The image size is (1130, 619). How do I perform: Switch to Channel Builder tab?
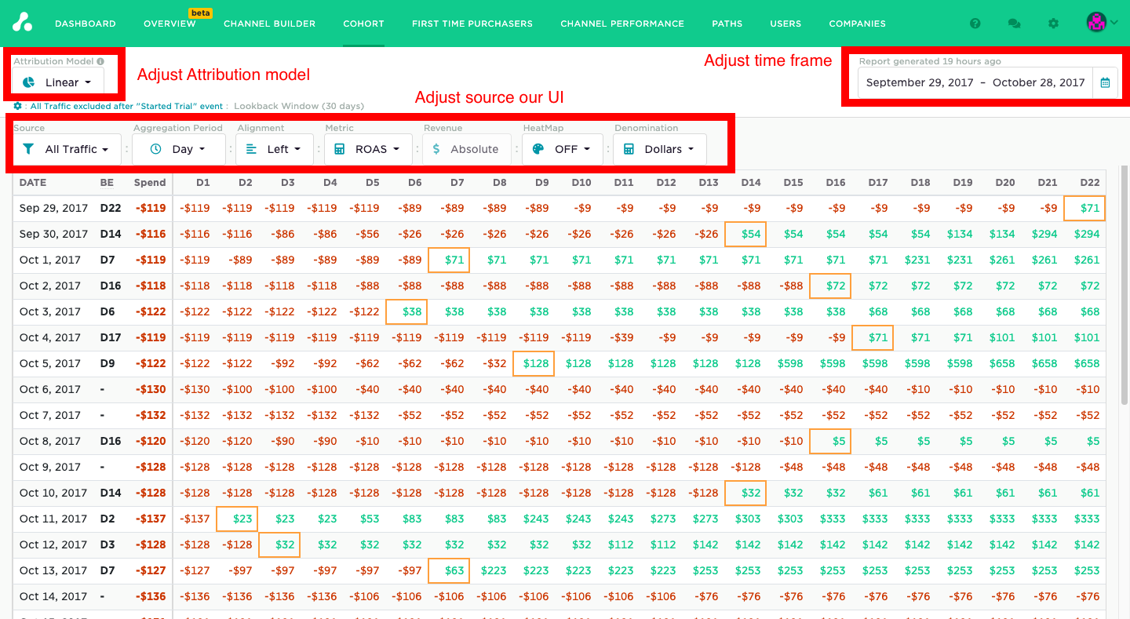[269, 24]
